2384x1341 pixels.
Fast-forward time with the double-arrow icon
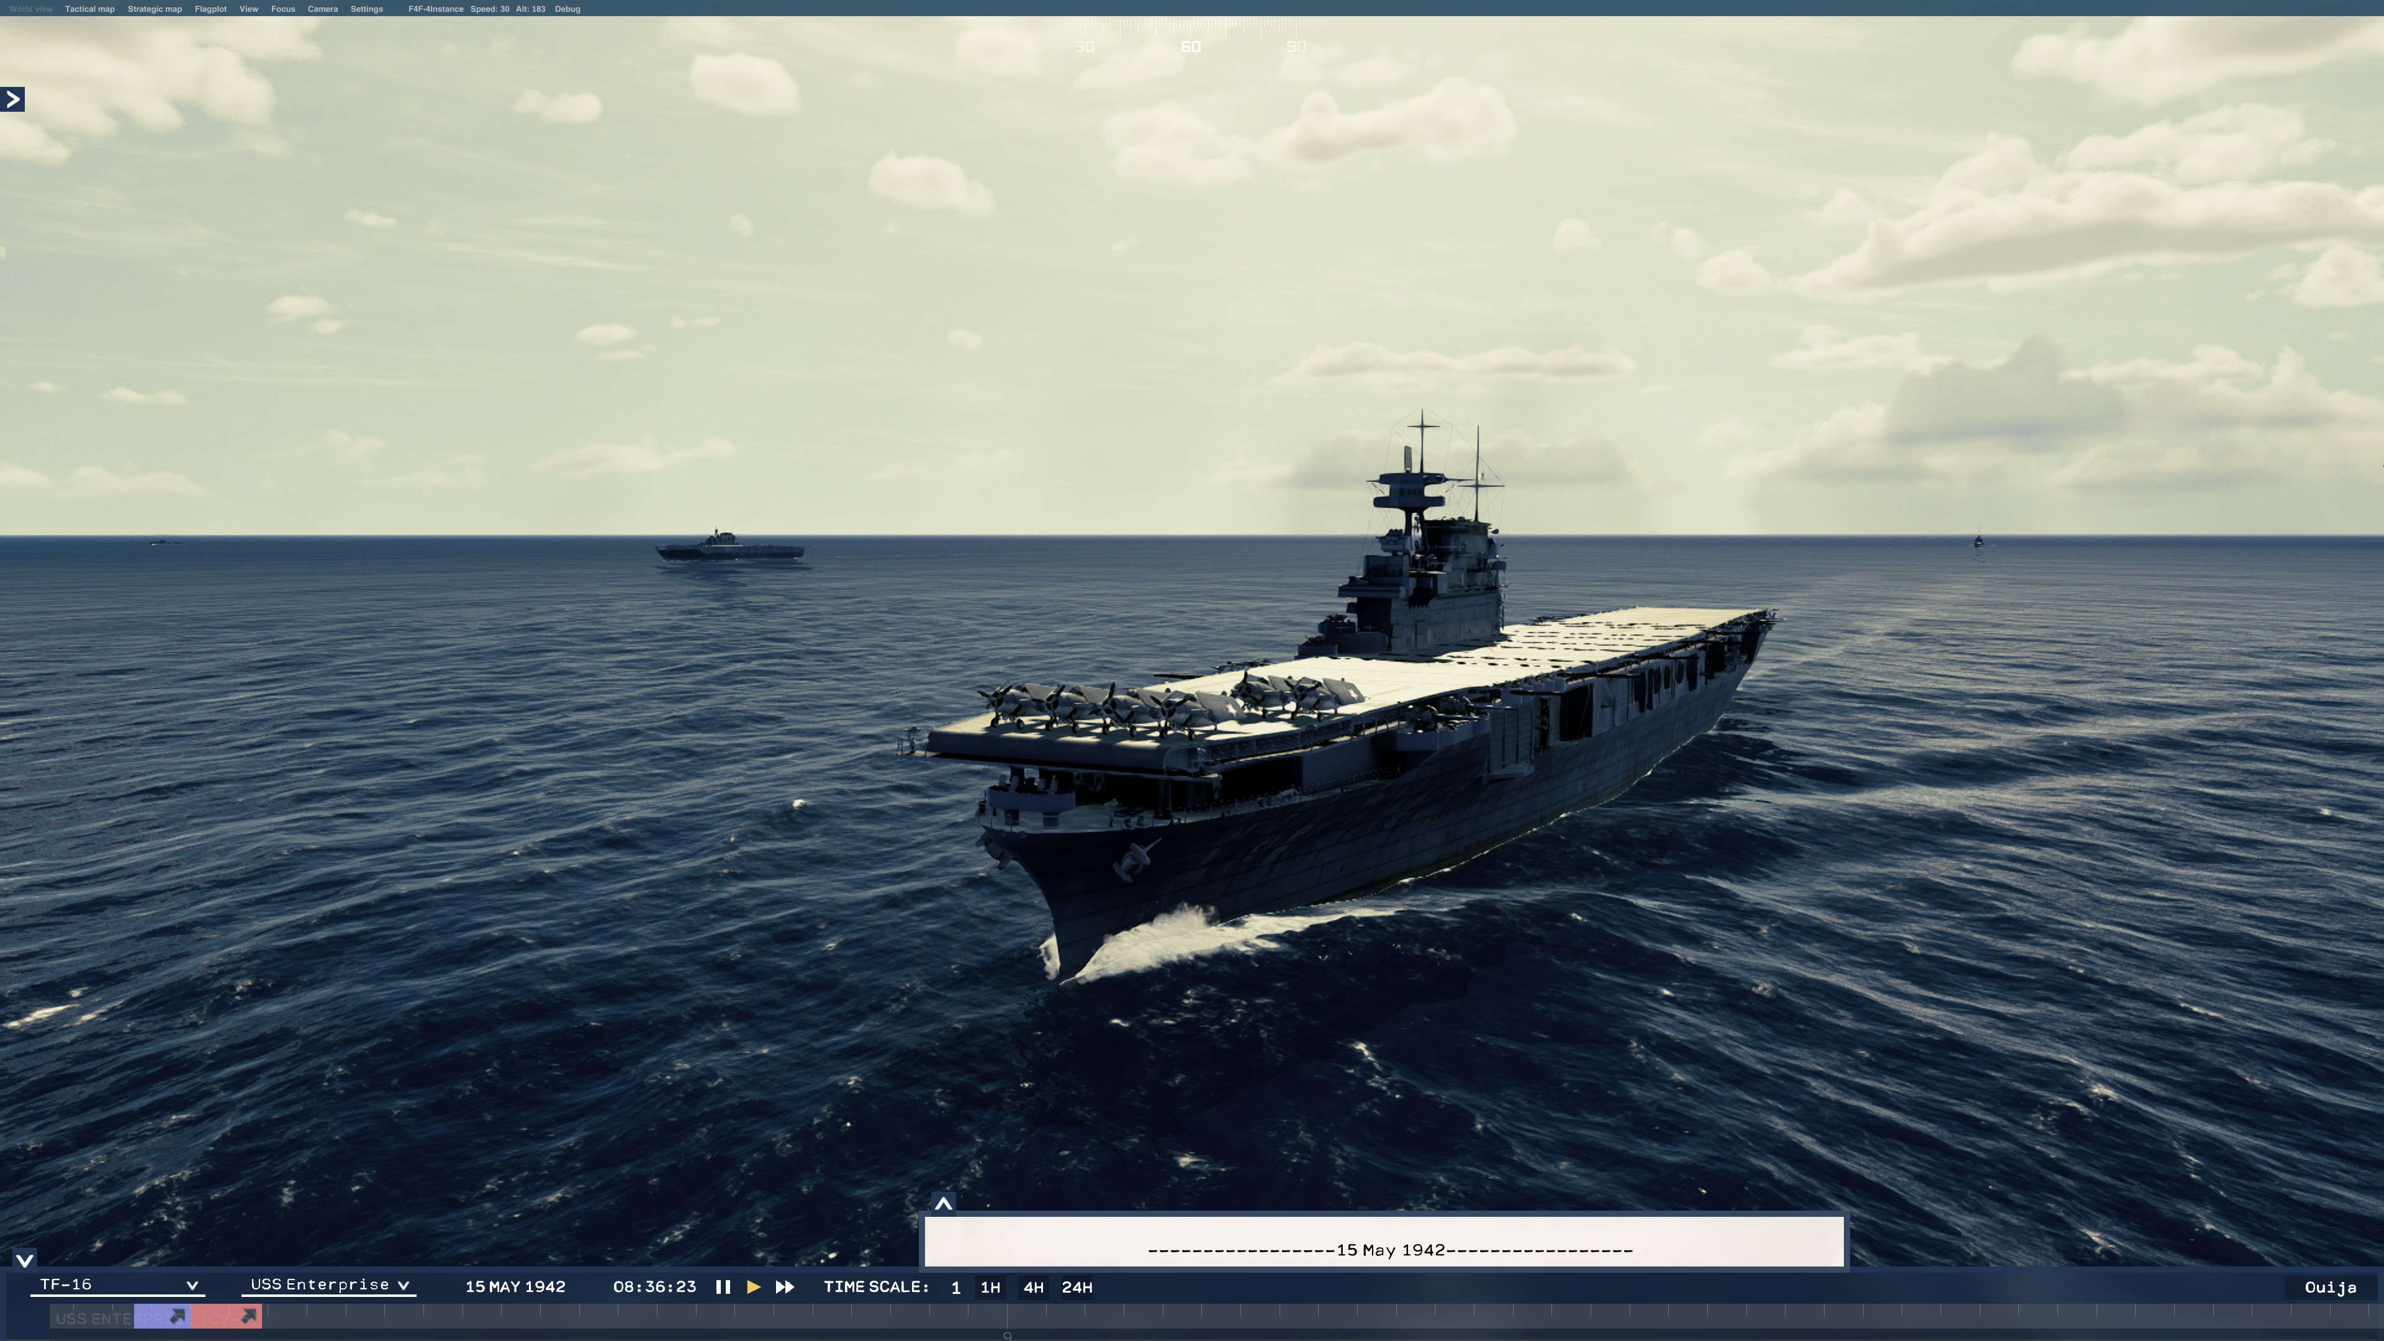click(784, 1286)
